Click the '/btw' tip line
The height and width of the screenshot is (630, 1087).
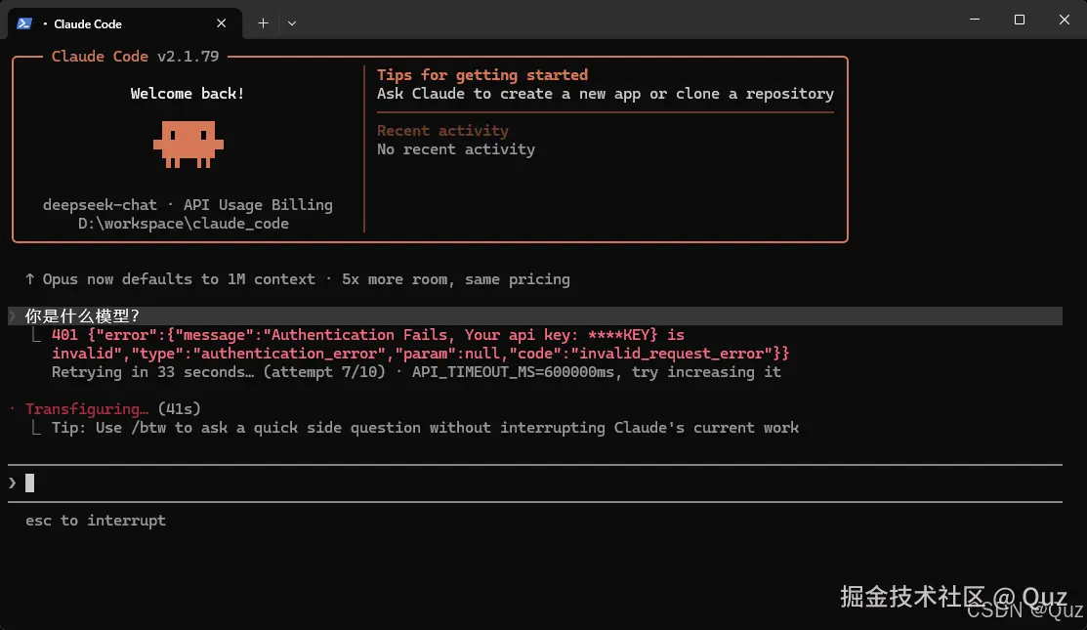(x=425, y=428)
